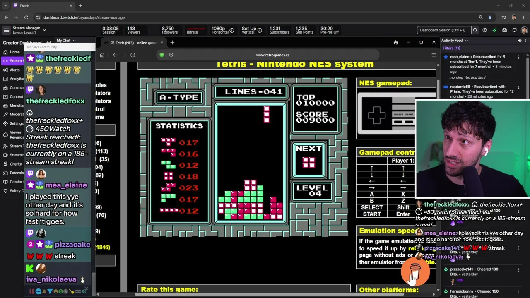Show info for the 1080p Horizontal stat

tap(232, 30)
